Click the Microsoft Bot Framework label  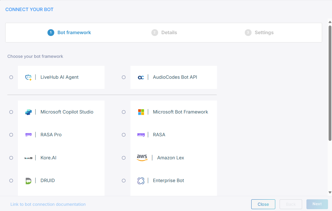180,112
